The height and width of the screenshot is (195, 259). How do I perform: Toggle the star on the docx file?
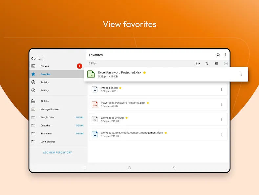[166, 133]
